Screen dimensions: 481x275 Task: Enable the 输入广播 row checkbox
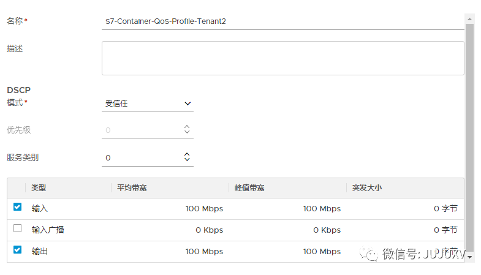[17, 228]
